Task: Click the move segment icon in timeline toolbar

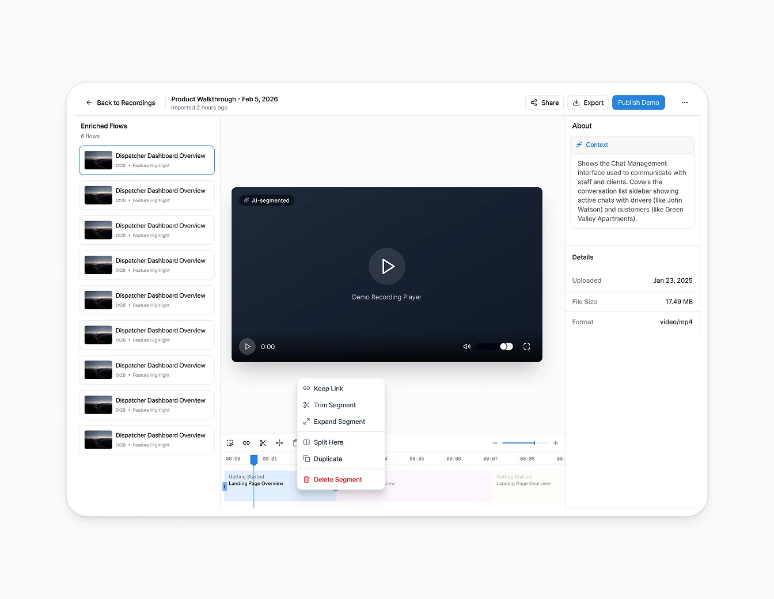Action: [x=279, y=443]
